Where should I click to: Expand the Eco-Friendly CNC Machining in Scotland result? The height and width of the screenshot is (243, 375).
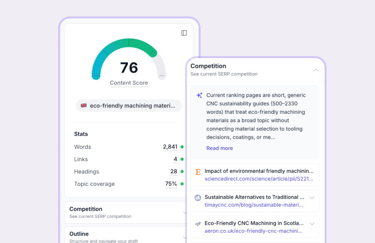coord(312,224)
